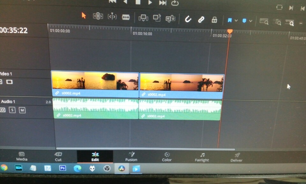Open Photoshop from the taskbar
306x184 pixels.
[x=62, y=168]
